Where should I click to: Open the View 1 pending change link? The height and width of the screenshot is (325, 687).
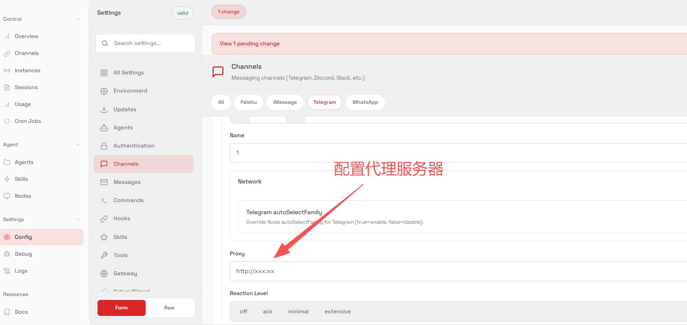[x=250, y=44]
